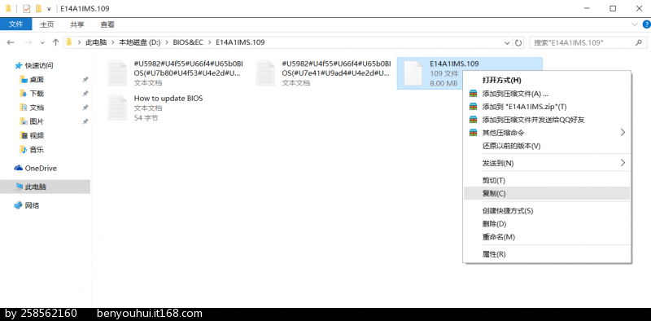
Task: Expand the ribbon with the chevron
Action: click(x=634, y=24)
